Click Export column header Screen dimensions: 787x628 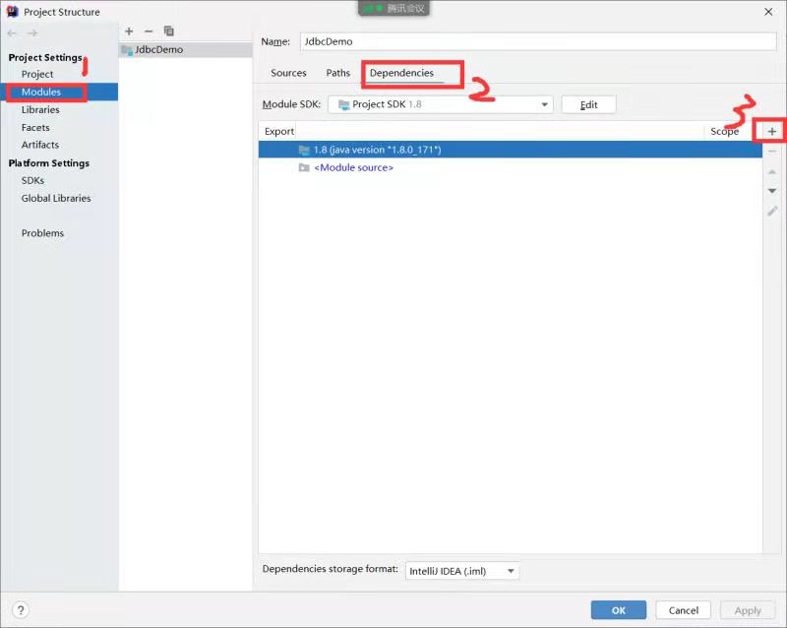pos(279,131)
